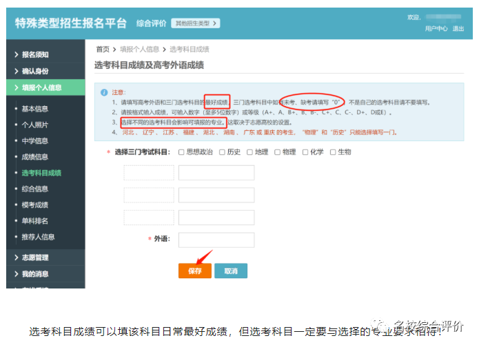The width and height of the screenshot is (479, 347).
Task: Select the 化学 subject checkbox
Action: point(305,152)
